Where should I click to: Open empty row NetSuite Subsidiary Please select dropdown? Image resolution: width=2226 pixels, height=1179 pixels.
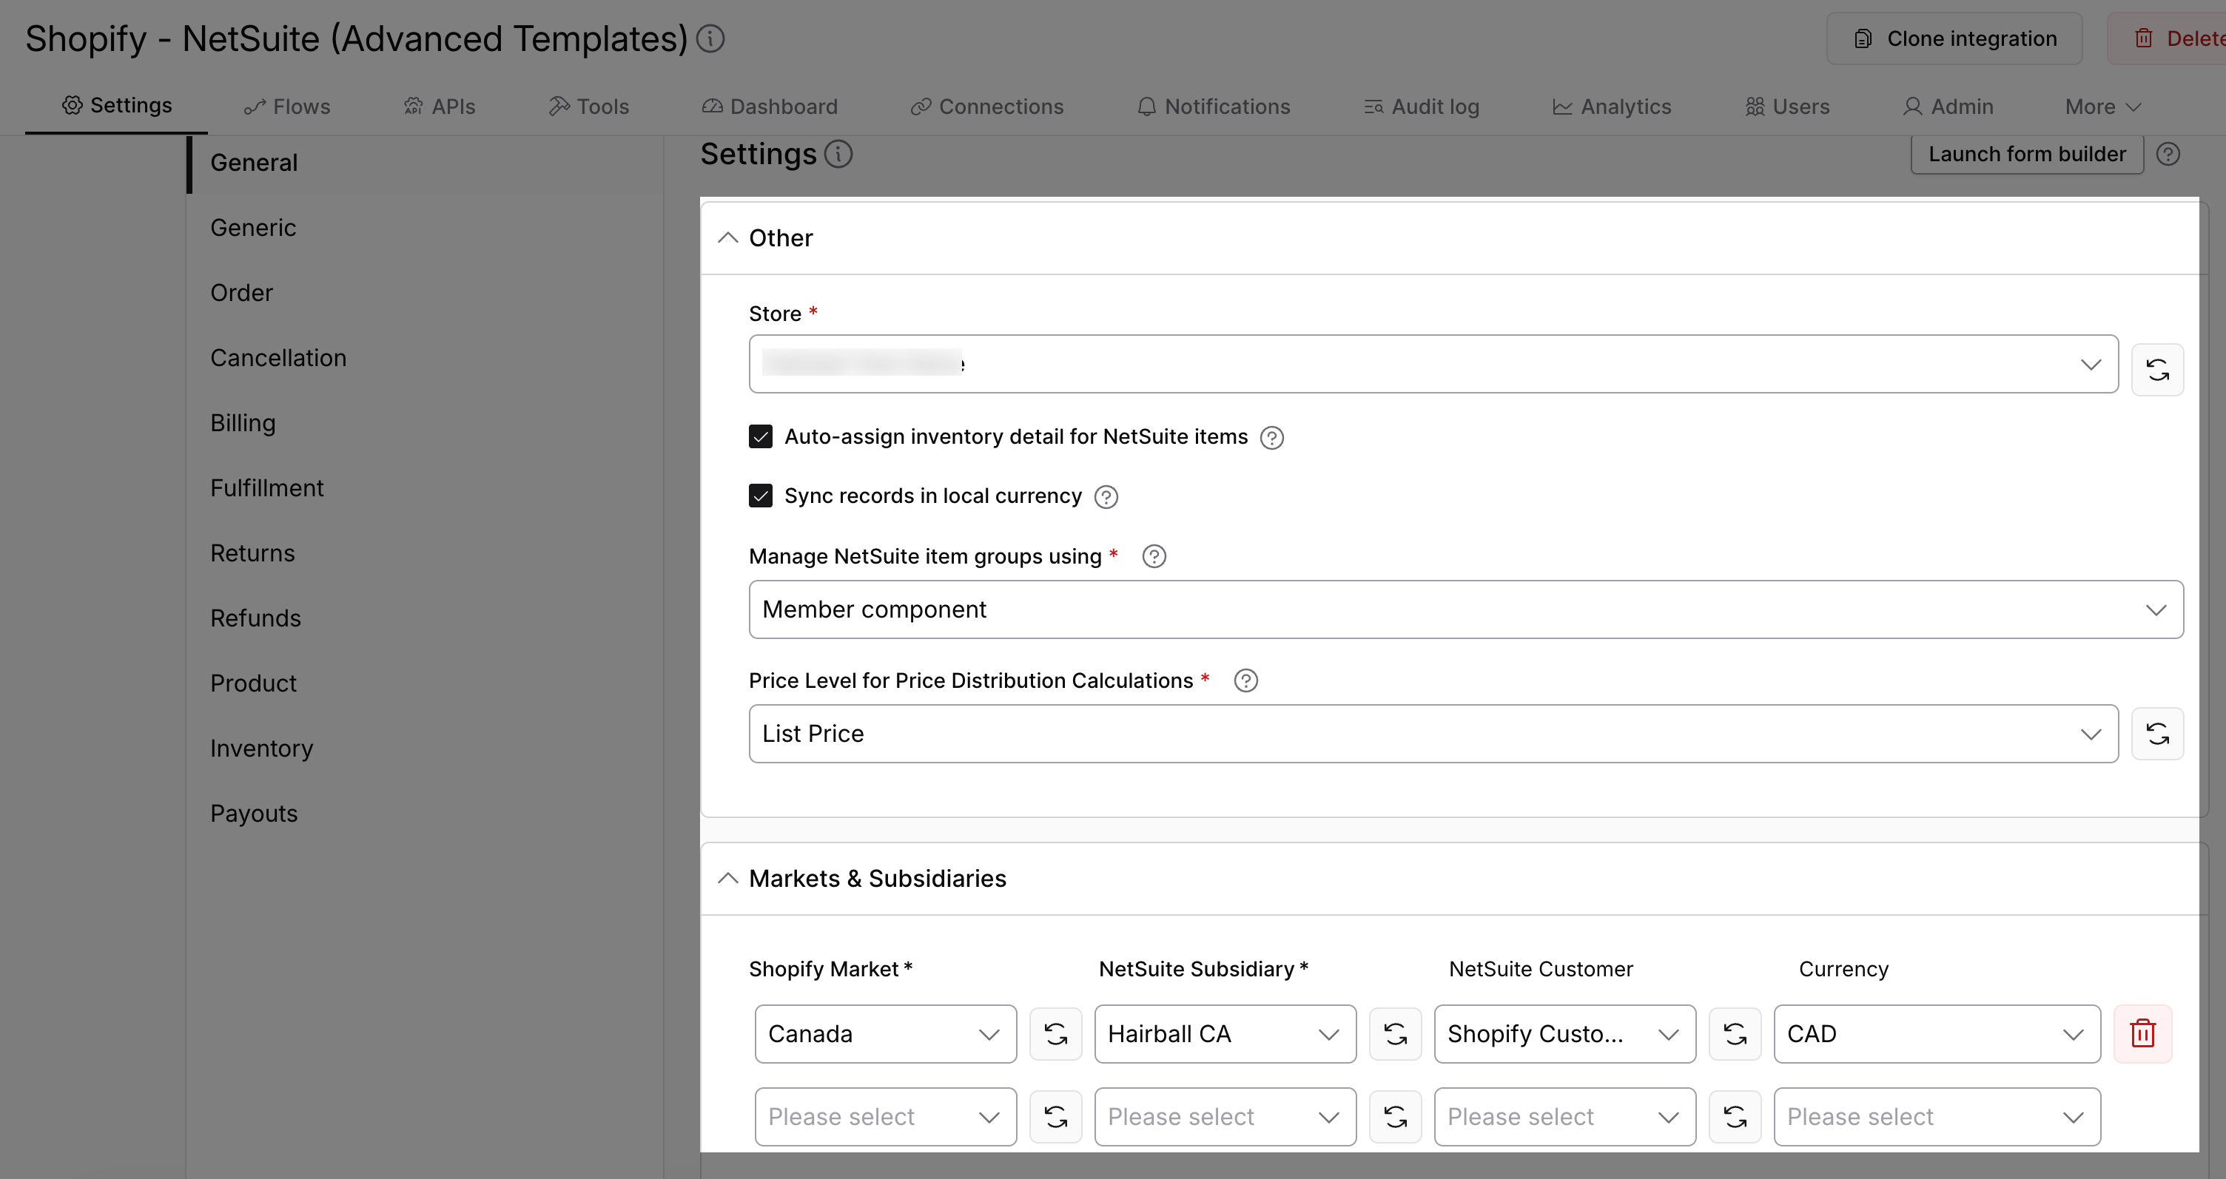tap(1225, 1117)
